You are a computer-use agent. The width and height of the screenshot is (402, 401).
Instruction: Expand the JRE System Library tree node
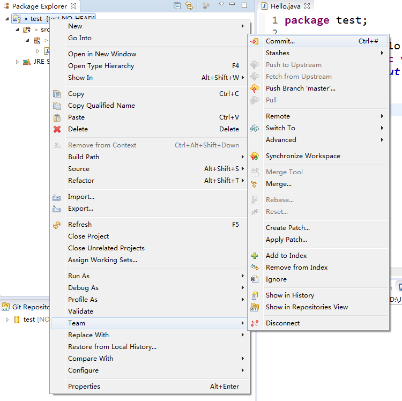click(x=17, y=62)
